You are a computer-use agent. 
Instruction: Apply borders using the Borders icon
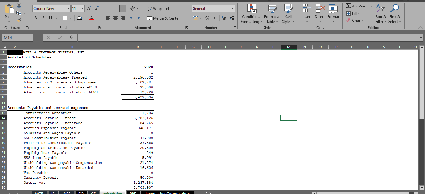65,18
